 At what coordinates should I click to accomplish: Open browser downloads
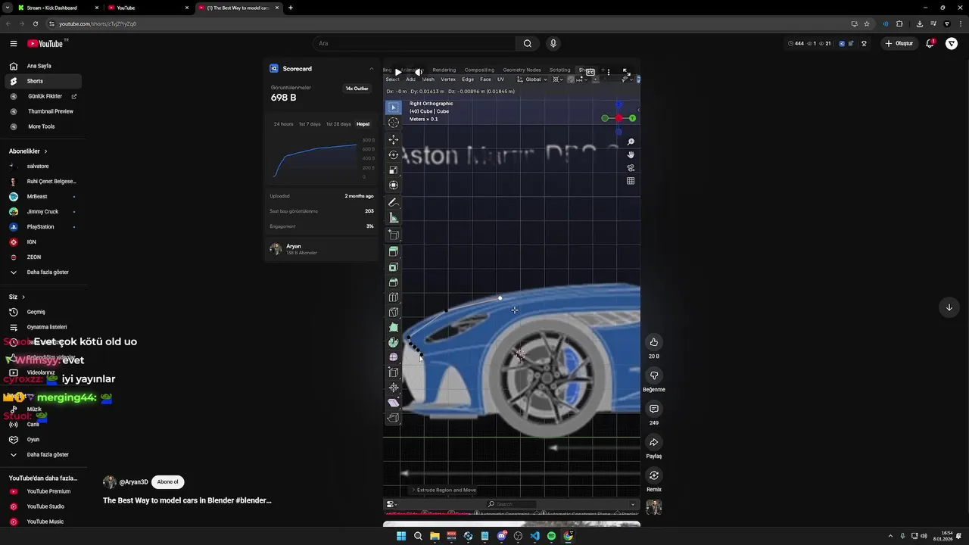coord(919,23)
